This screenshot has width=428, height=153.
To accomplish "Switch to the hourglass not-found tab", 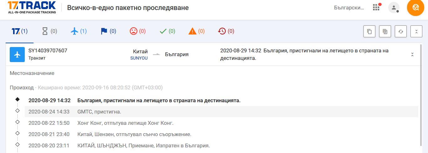I will click(x=50, y=31).
